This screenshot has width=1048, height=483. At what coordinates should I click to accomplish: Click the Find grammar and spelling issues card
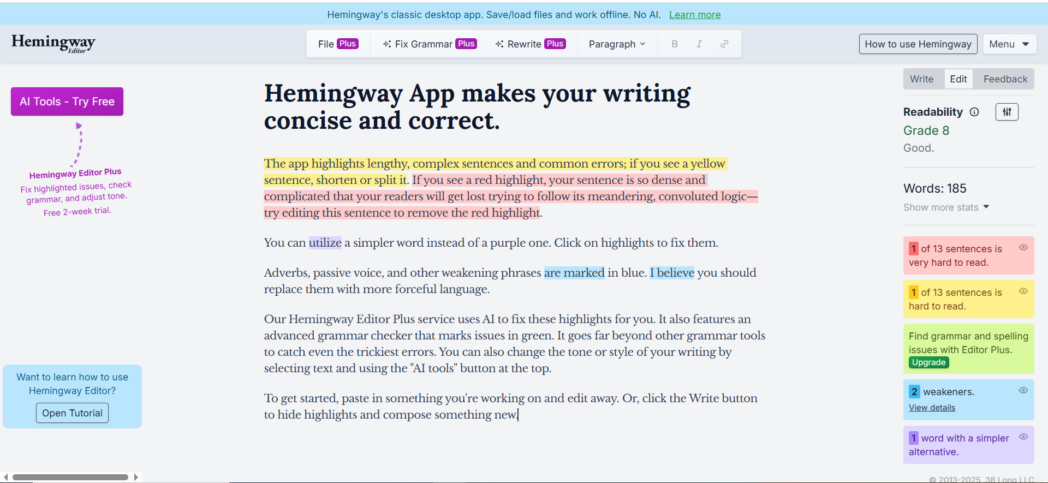point(968,349)
